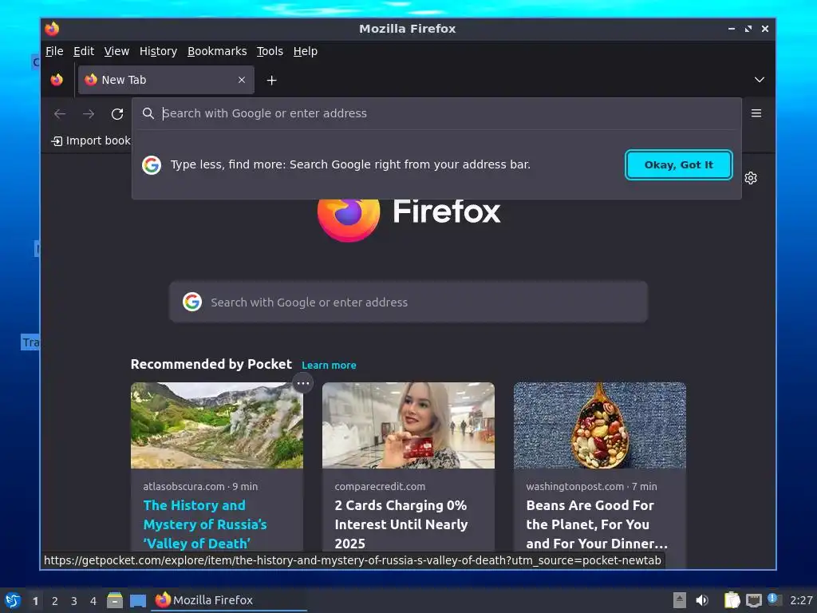The height and width of the screenshot is (613, 817).
Task: Open the credit card article thumbnail
Action: pyautogui.click(x=408, y=425)
